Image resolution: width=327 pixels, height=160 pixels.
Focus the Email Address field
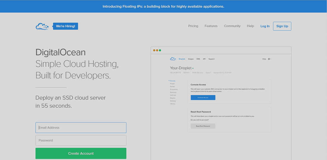point(81,128)
